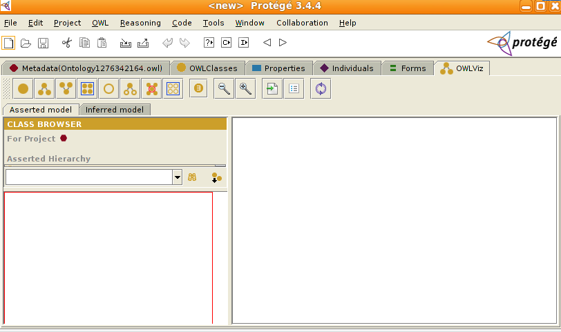Click the Redo arrow icon

[184, 43]
